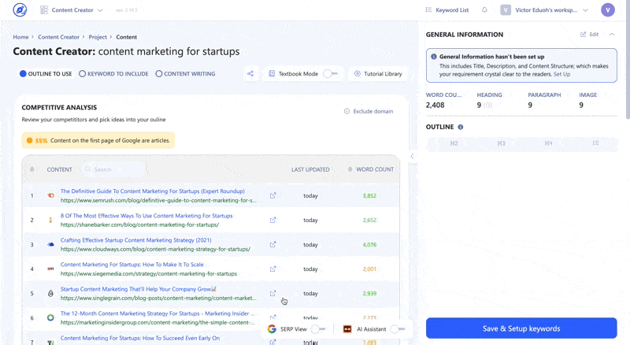Click AI Assistant robot icon
The width and height of the screenshot is (630, 345).
[347, 329]
